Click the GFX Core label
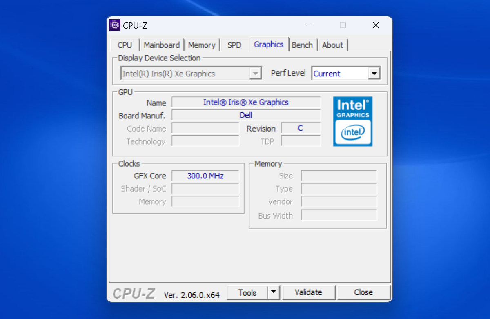 (150, 176)
